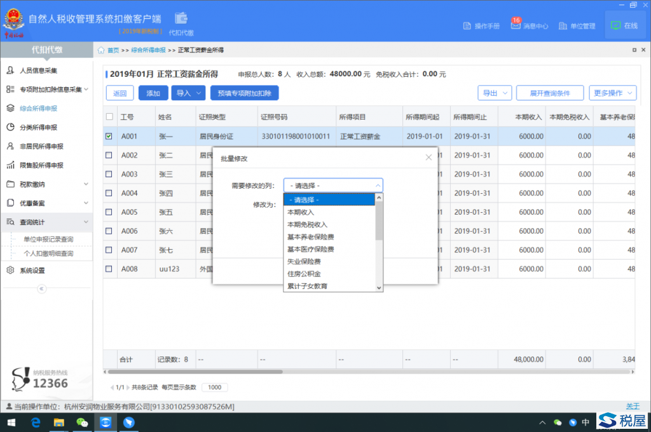Screen dimensions: 651x432
Task: Collapse 查询统计 chevron
Action: click(86, 222)
